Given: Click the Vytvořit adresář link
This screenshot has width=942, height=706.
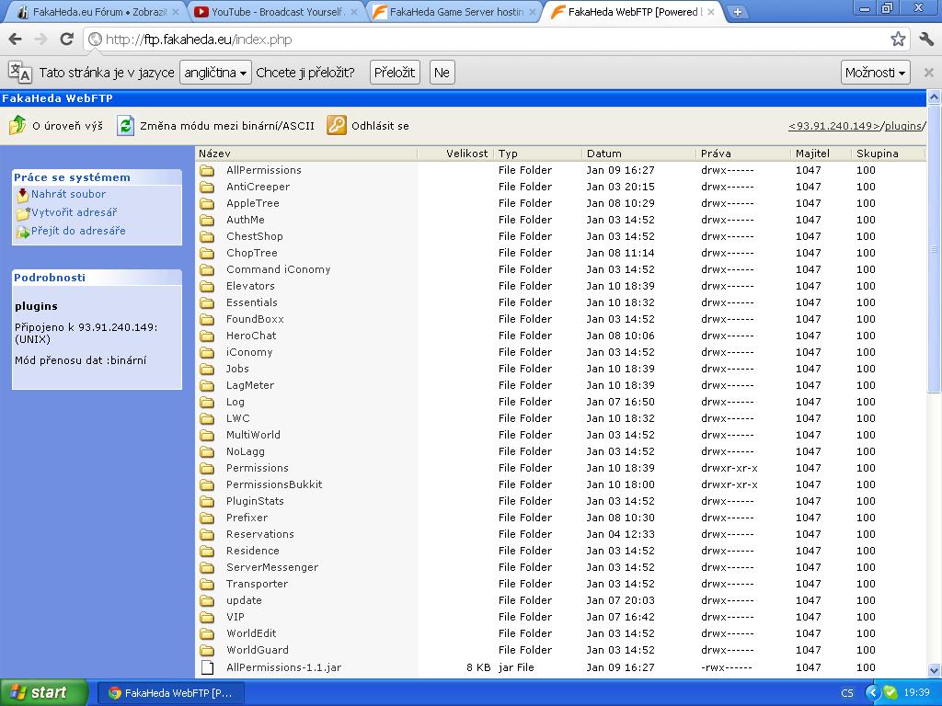Looking at the screenshot, I should pyautogui.click(x=75, y=212).
